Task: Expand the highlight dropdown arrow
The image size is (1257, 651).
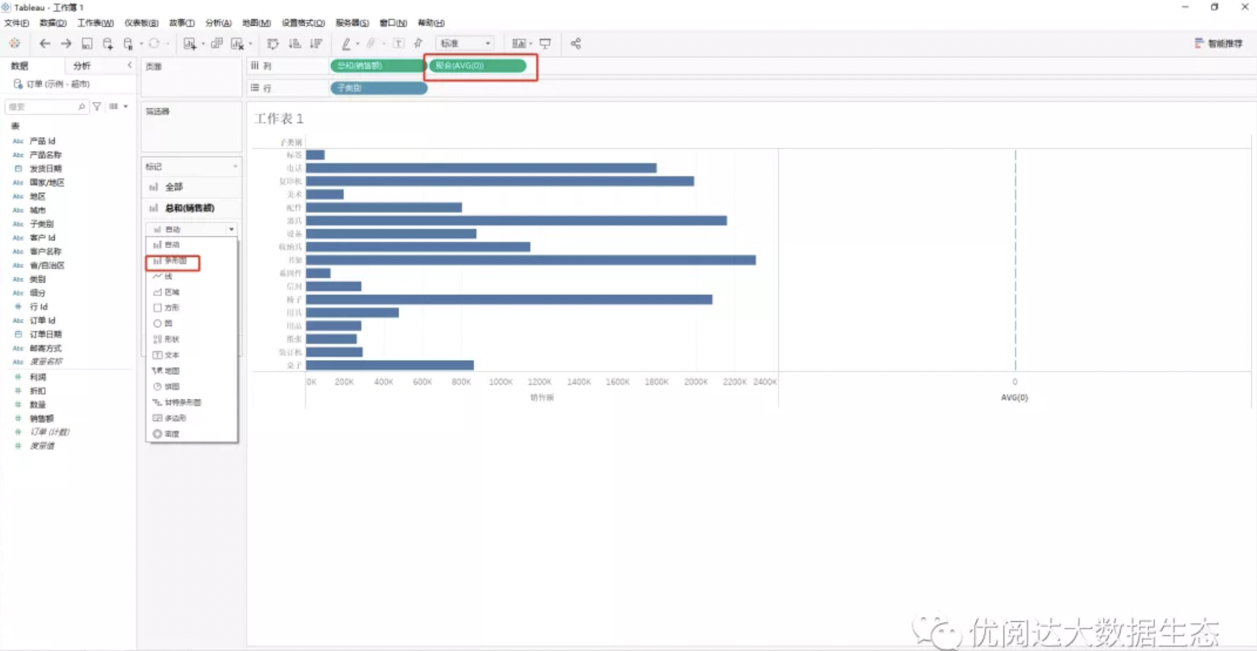Action: pyautogui.click(x=357, y=44)
